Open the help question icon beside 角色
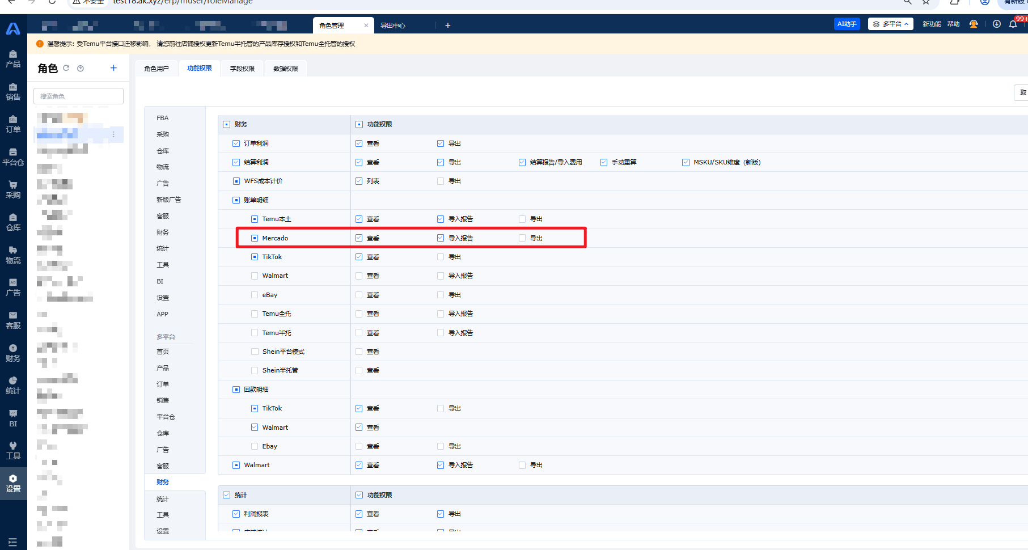1028x550 pixels. click(x=81, y=69)
